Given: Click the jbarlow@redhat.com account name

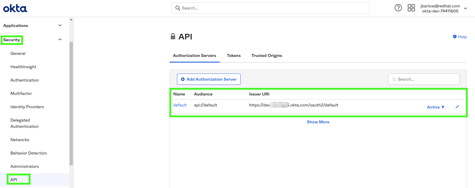Looking at the screenshot, I should (440, 6).
